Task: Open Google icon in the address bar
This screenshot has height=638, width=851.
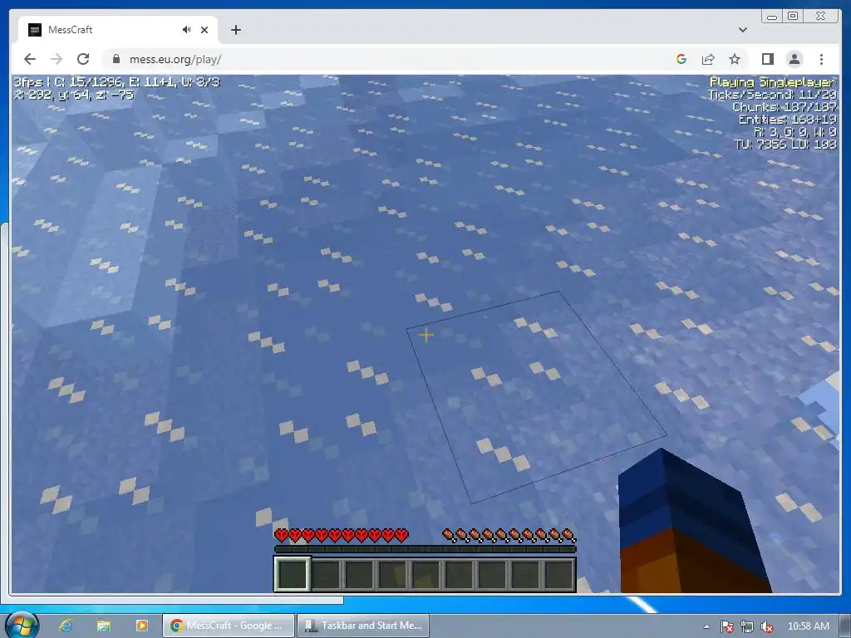Action: pyautogui.click(x=681, y=59)
